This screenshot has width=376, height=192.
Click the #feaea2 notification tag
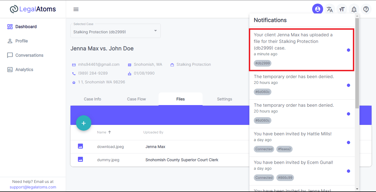tap(284, 149)
